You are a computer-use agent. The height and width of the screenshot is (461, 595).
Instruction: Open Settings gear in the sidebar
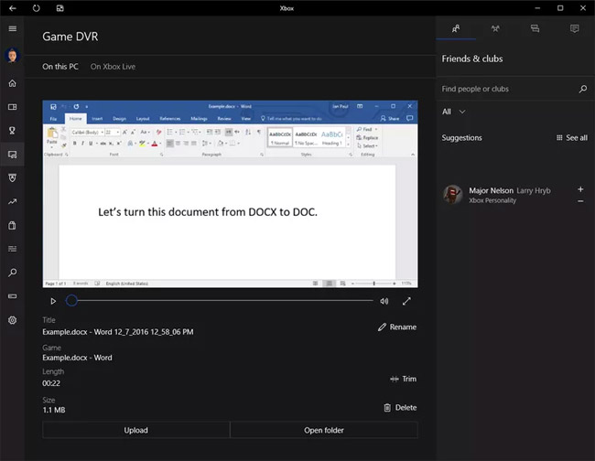[x=12, y=320]
